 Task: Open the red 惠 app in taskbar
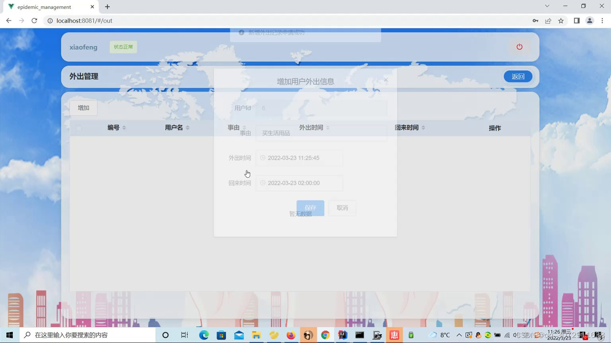[394, 335]
